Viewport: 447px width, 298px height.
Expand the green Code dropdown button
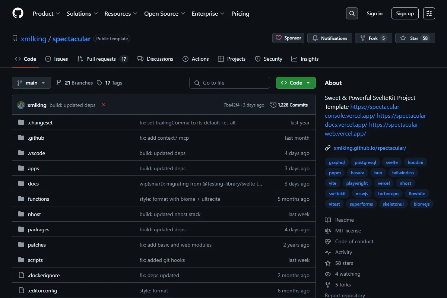point(296,83)
